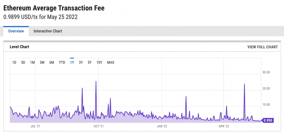
Task: Click the Level Chart heading
Action: point(19,47)
